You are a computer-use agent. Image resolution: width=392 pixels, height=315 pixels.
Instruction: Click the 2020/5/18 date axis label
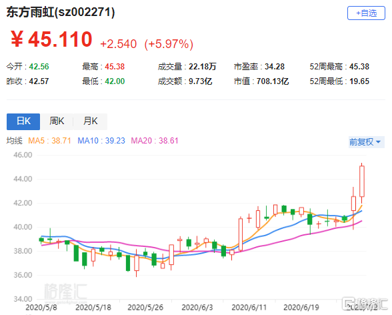pos(93,308)
